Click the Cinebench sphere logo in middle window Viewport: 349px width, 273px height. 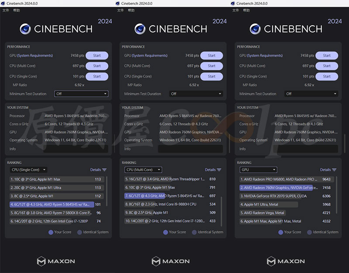[x=140, y=29]
